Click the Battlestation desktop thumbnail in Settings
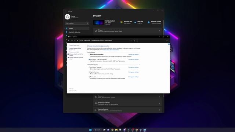The height and width of the screenshot is (132, 235). tap(98, 22)
